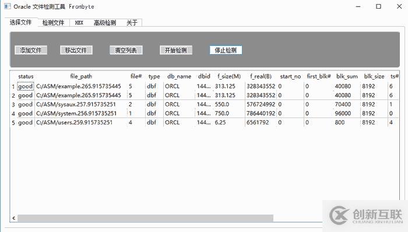The width and height of the screenshot is (408, 232).
Task: Click the left arrow of horizontal scrollbar
Action: pyautogui.click(x=14, y=218)
